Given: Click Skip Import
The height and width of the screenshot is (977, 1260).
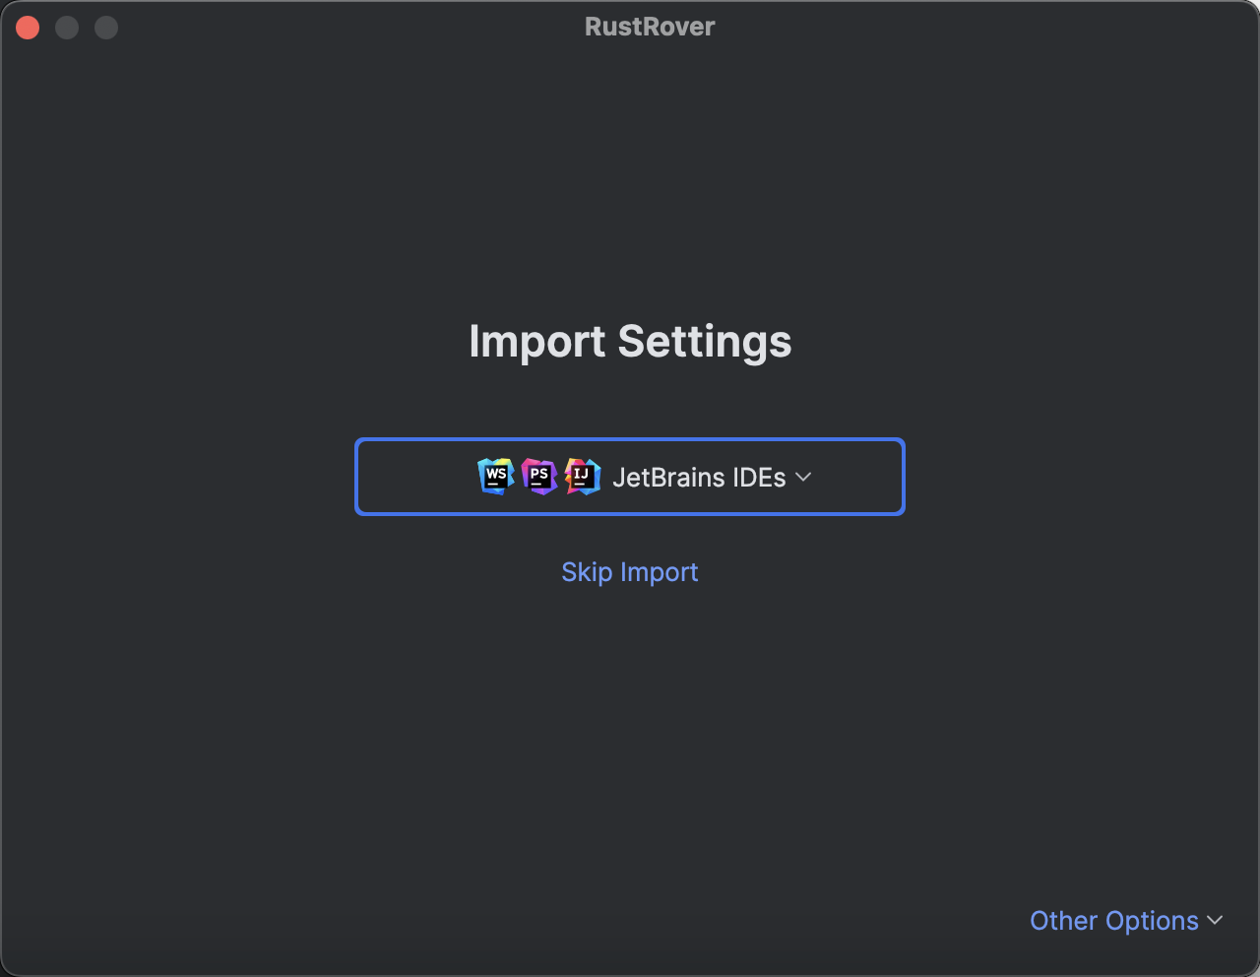Looking at the screenshot, I should pyautogui.click(x=629, y=571).
